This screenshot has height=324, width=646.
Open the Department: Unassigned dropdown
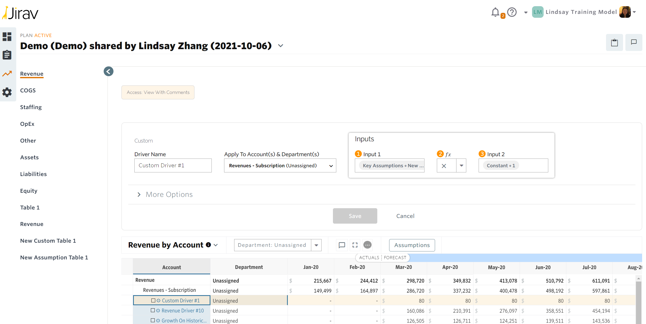277,245
